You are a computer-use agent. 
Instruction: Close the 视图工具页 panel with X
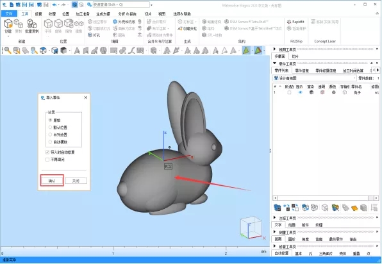coord(377,49)
